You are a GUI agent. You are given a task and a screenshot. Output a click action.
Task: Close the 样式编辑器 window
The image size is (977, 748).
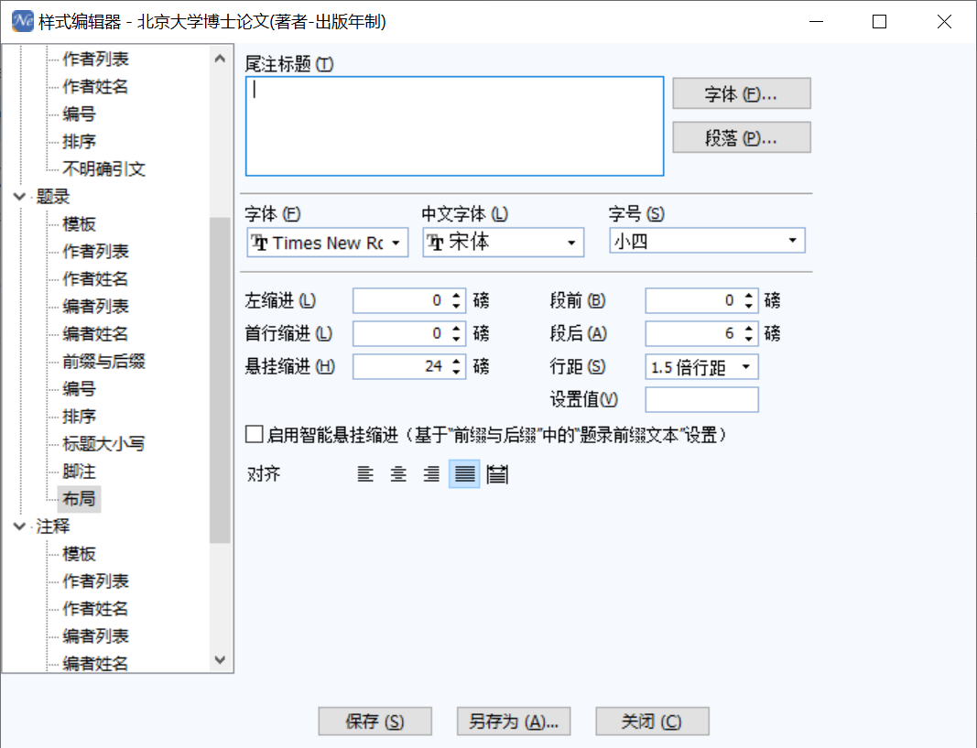point(944,22)
